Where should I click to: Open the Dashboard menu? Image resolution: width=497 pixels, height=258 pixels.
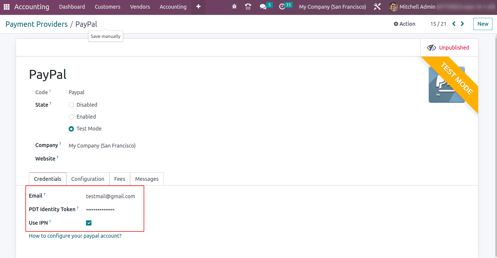pos(72,7)
